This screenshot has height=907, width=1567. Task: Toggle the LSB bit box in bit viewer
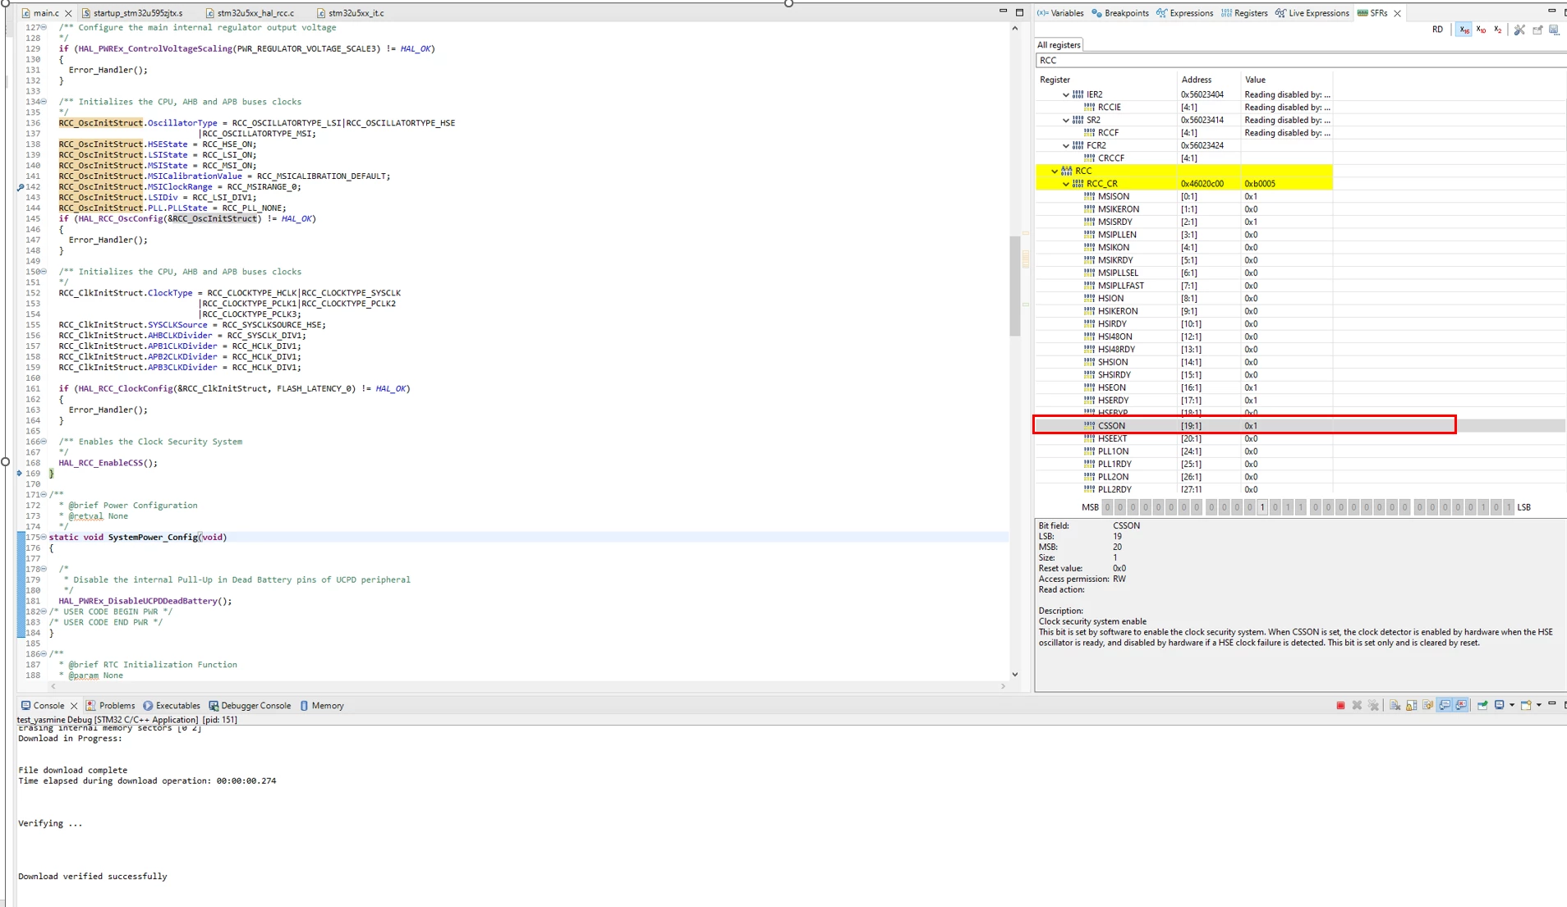click(x=1509, y=507)
